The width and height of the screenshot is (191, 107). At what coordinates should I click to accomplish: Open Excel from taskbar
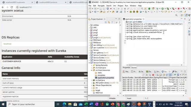(86, 104)
